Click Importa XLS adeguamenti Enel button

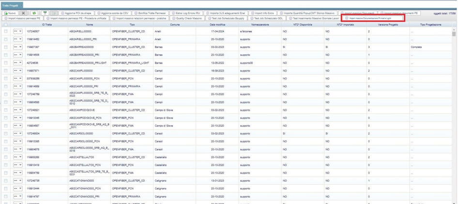pyautogui.click(x=226, y=13)
